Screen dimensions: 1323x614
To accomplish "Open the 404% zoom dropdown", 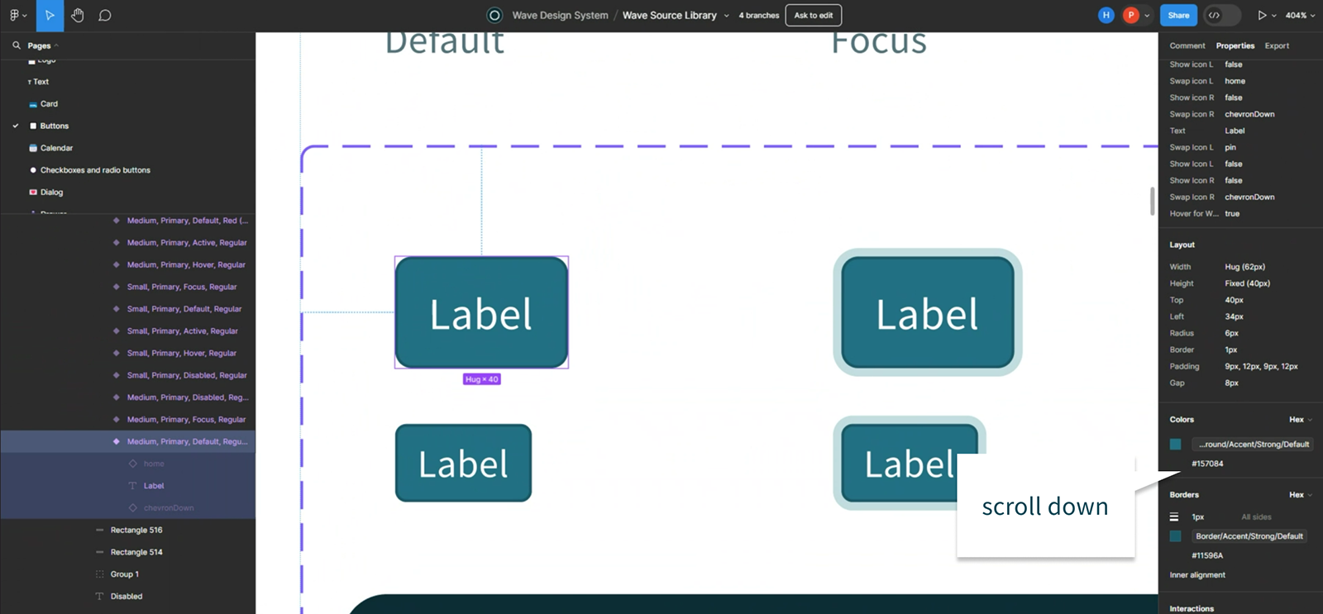I will coord(1300,15).
